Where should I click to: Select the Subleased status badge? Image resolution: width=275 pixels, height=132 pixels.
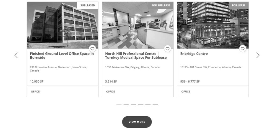pos(88,5)
